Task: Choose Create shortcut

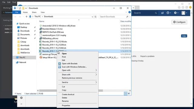Action: [68, 94]
